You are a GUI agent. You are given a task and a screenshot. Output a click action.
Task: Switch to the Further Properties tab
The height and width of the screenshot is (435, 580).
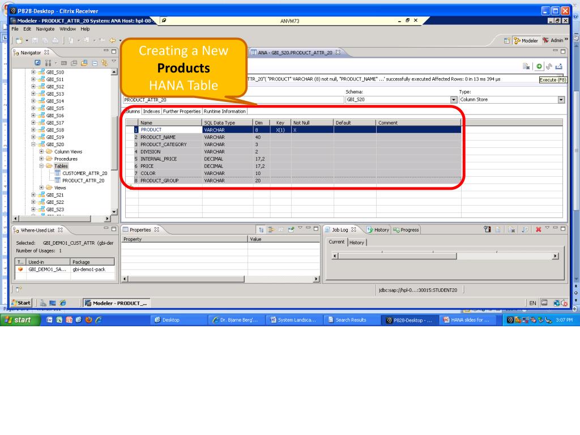tap(182, 112)
